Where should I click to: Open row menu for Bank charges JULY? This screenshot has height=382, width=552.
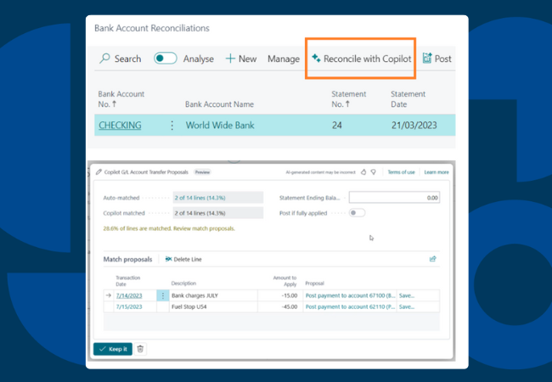(x=163, y=295)
